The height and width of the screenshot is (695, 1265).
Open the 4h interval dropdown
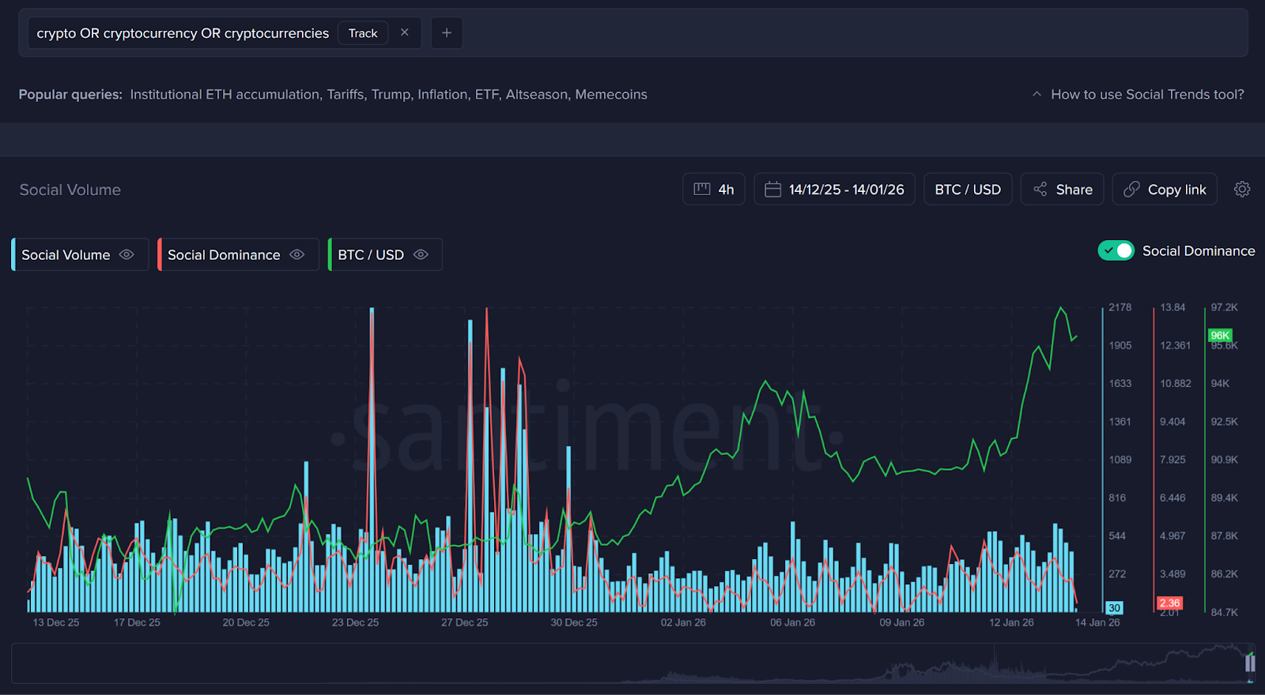[x=714, y=190]
